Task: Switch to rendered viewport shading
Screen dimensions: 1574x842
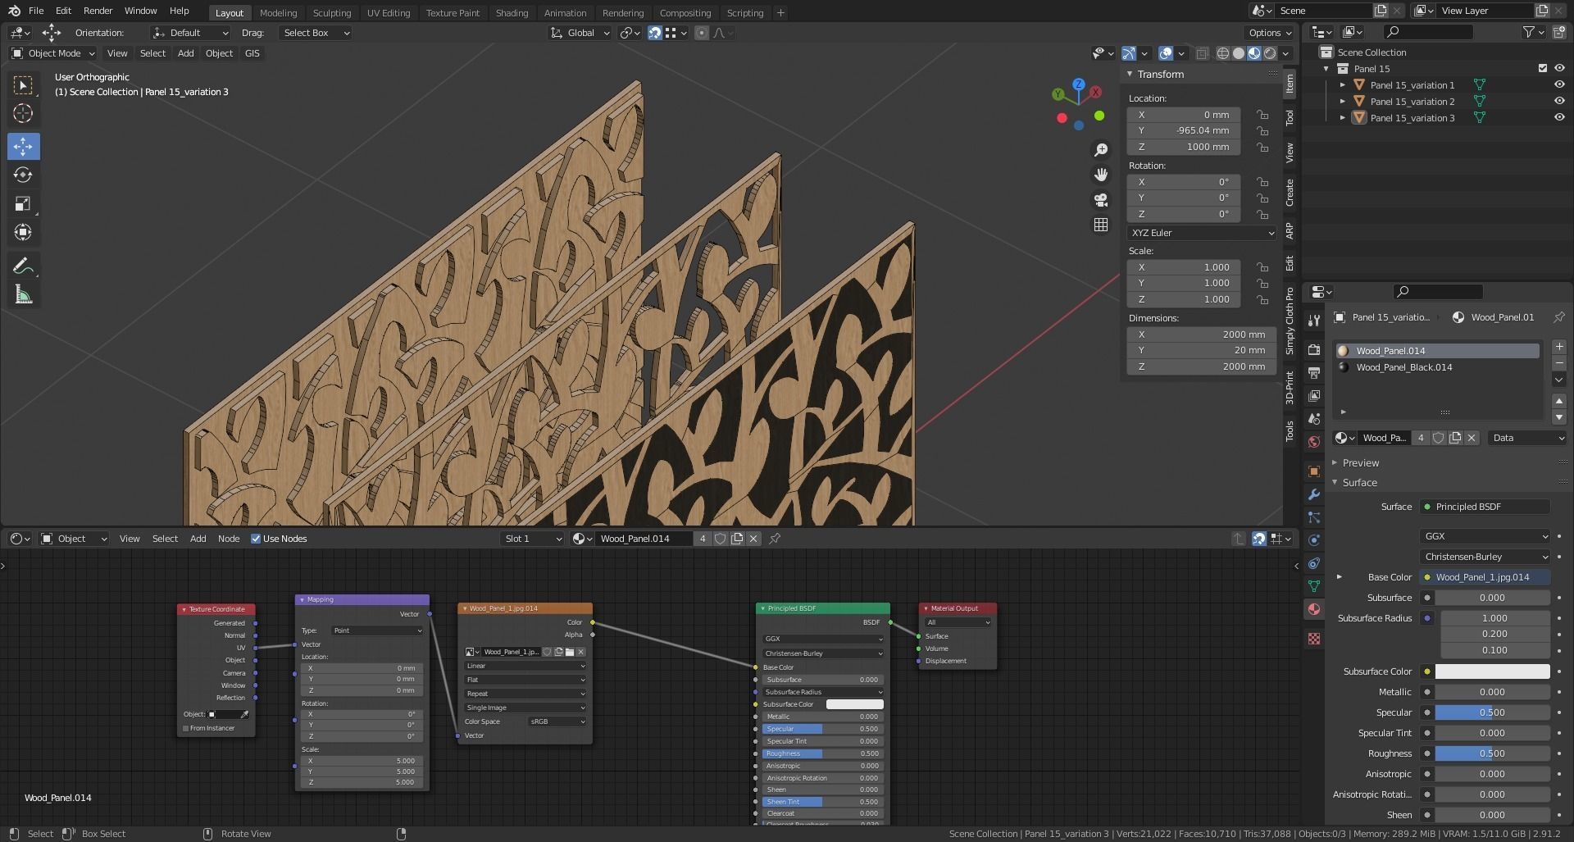Action: pyautogui.click(x=1270, y=53)
